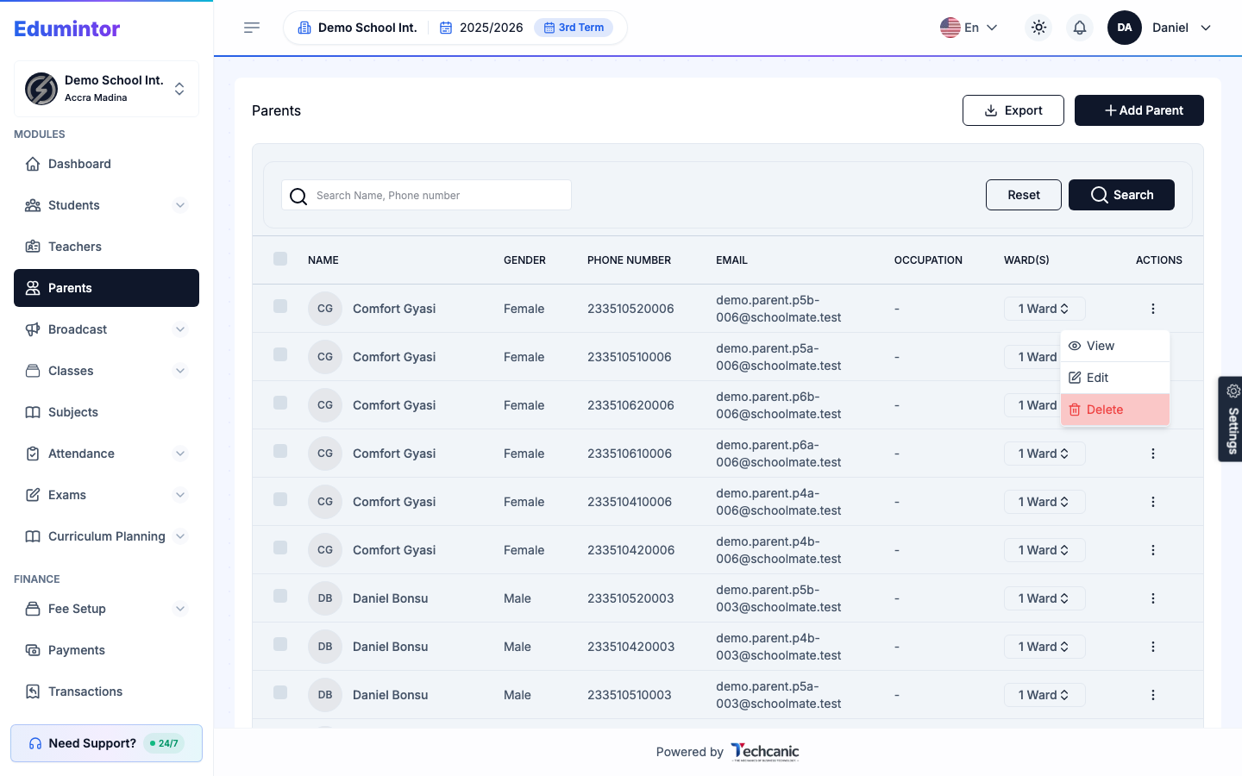This screenshot has height=776, width=1242.
Task: Check the row for Daniel Bonsu 233510520003
Action: click(280, 596)
